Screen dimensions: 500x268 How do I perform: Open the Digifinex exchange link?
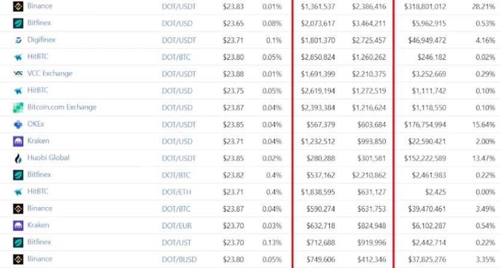pos(41,40)
